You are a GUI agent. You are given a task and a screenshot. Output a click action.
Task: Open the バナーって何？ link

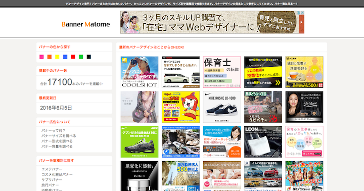coord(54,130)
